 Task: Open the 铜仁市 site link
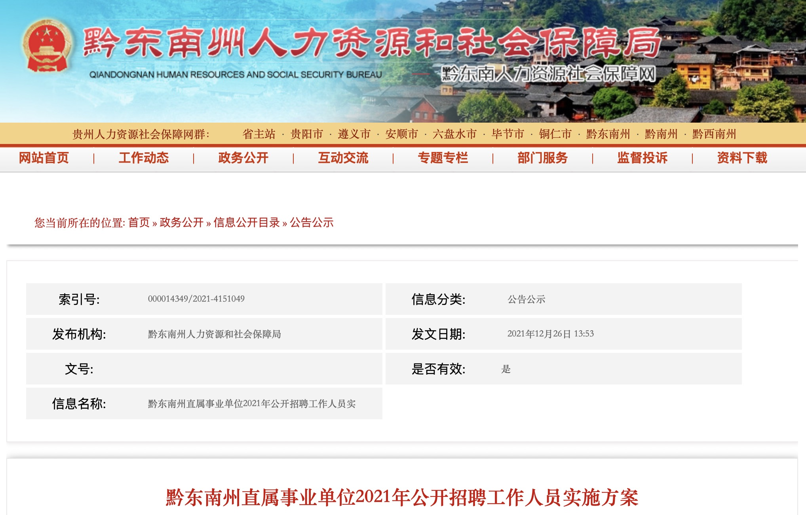(x=555, y=134)
